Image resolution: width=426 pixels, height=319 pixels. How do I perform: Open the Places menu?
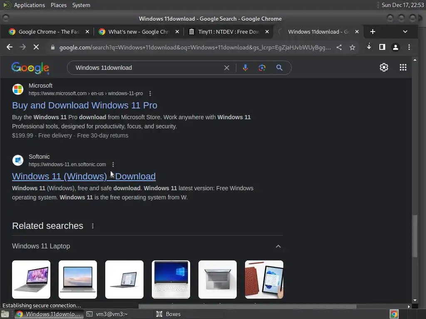(x=59, y=5)
